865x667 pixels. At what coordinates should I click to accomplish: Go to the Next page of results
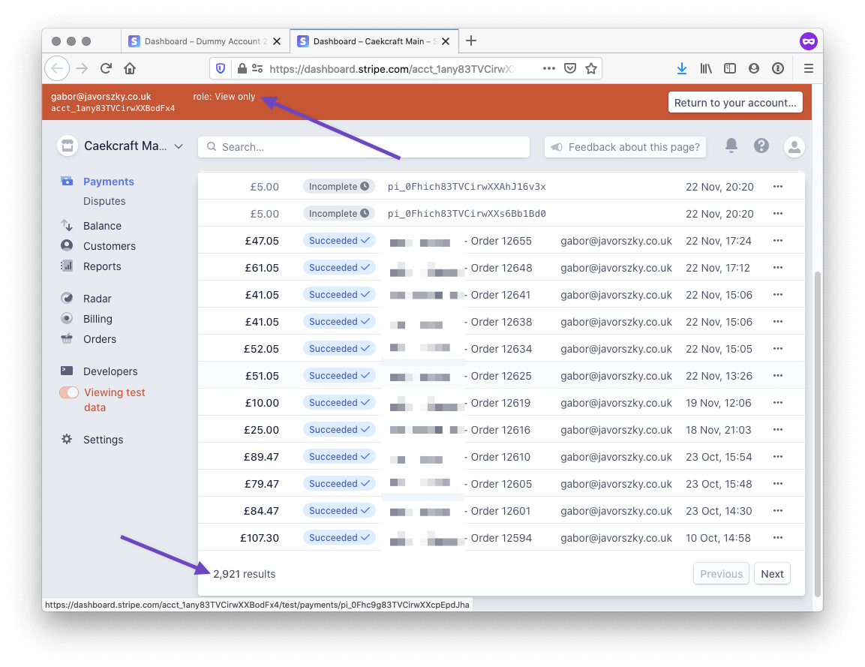point(772,573)
